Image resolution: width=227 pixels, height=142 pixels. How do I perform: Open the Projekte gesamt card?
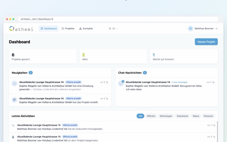43,57
